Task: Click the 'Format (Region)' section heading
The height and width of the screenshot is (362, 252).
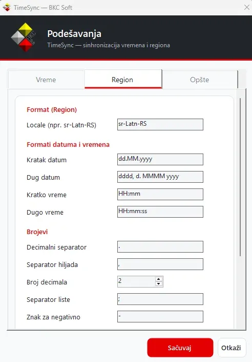Action: click(x=52, y=110)
